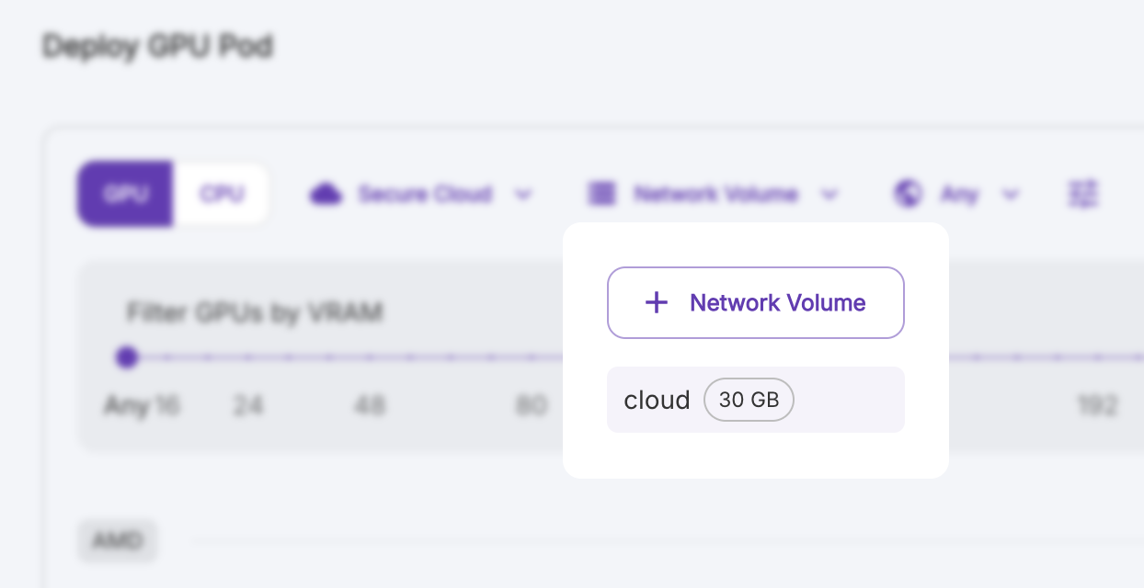Expand the chevron next to Secure Cloud
This screenshot has width=1144, height=588.
pyautogui.click(x=523, y=195)
